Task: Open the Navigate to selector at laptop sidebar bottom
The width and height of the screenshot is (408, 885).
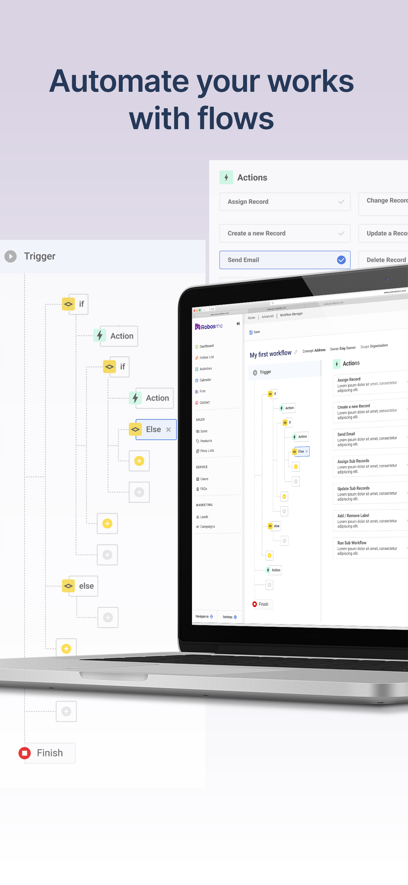Action: pos(204,616)
